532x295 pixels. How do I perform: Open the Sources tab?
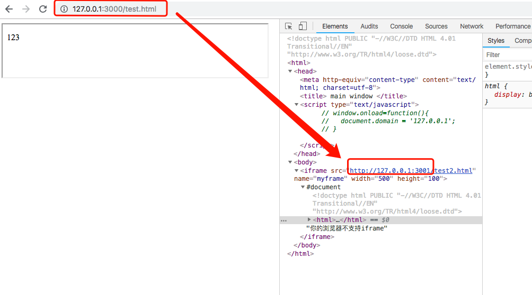(436, 26)
